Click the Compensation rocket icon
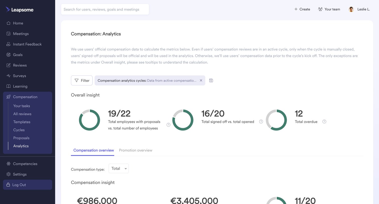Image resolution: width=379 pixels, height=204 pixels. pos(9,97)
